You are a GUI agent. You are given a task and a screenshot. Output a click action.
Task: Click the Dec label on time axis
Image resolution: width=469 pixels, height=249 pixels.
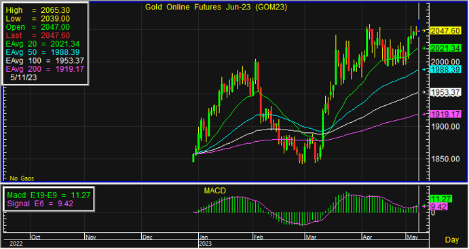(x=147, y=237)
